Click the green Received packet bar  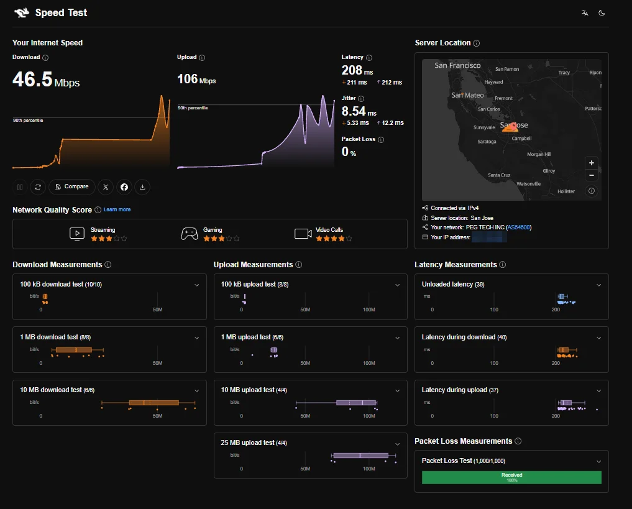click(x=511, y=477)
